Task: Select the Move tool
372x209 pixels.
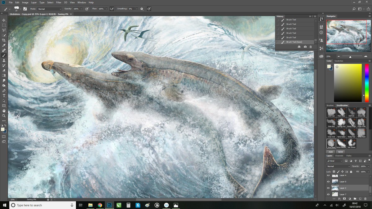Action: (4, 20)
